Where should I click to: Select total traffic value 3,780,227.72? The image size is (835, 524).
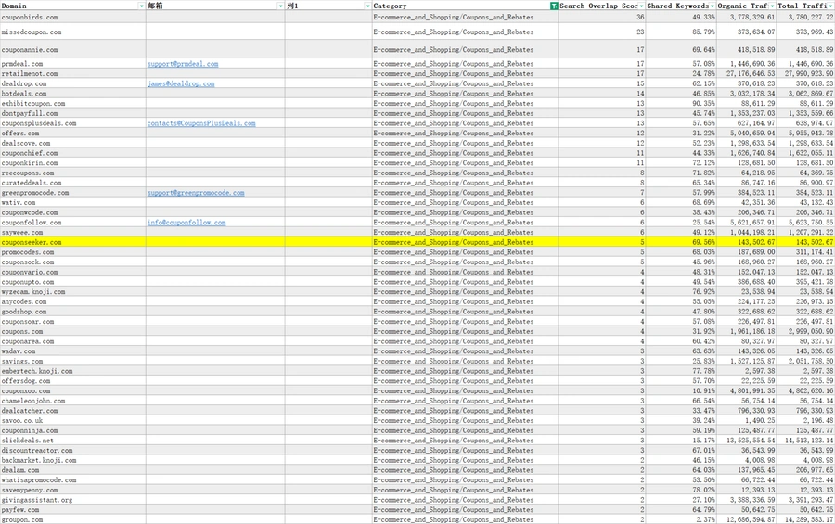(x=805, y=17)
